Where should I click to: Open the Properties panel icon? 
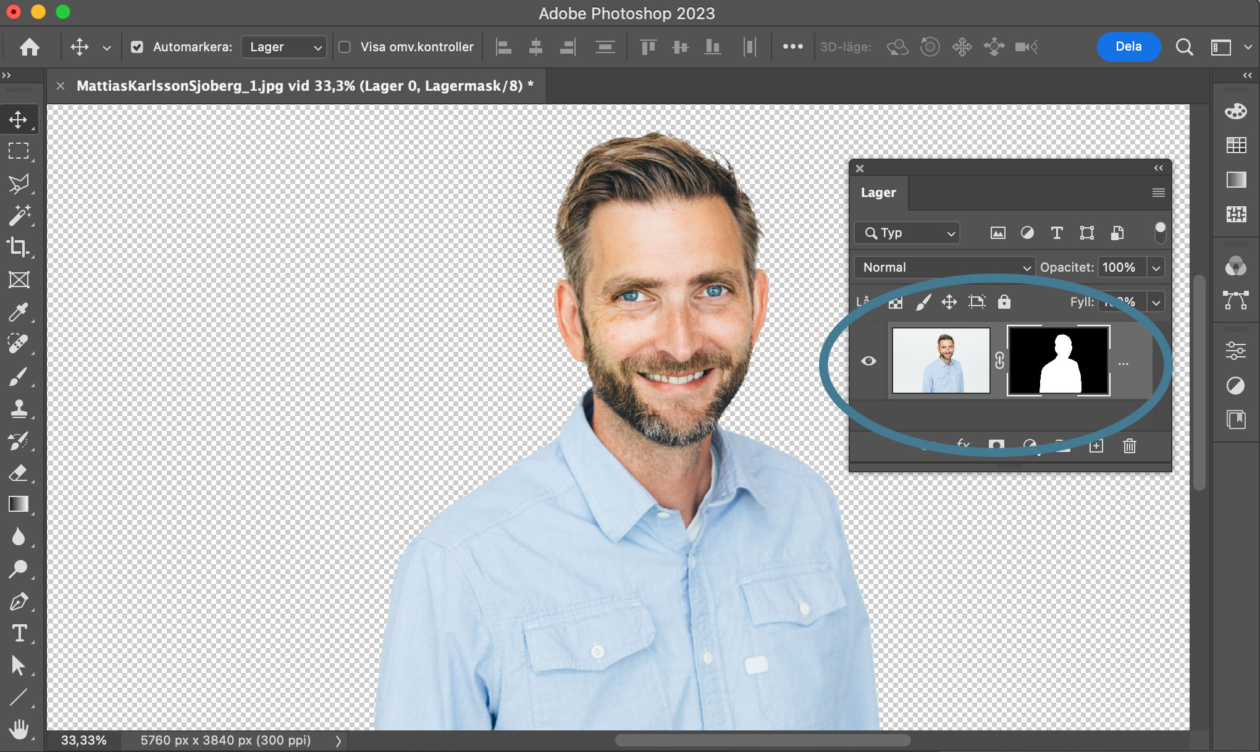coord(1236,351)
